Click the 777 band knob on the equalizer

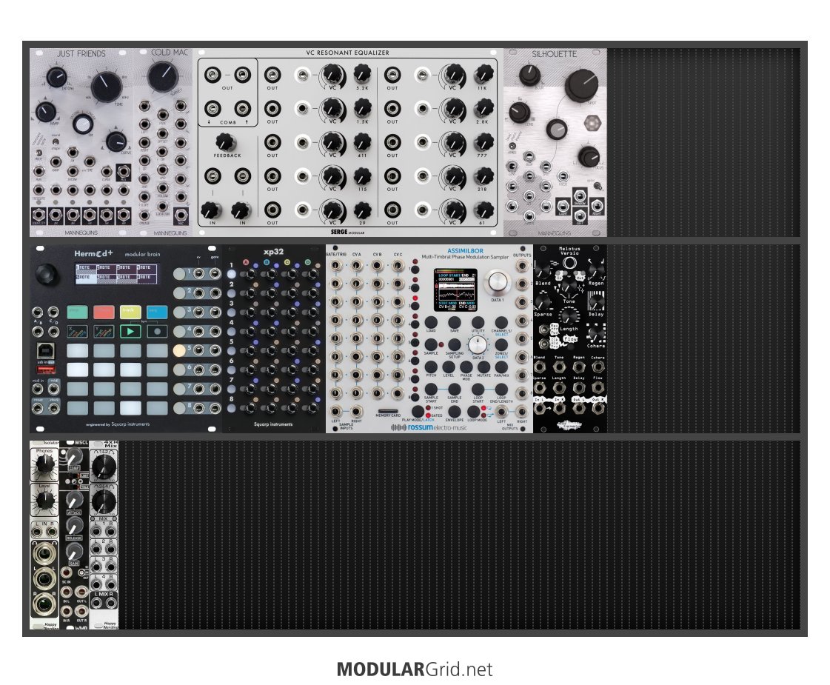(x=483, y=142)
